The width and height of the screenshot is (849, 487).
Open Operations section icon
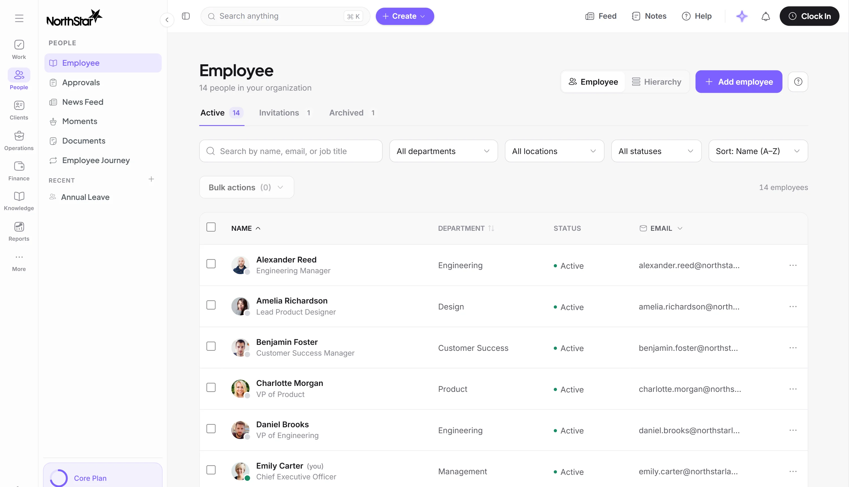pyautogui.click(x=19, y=141)
